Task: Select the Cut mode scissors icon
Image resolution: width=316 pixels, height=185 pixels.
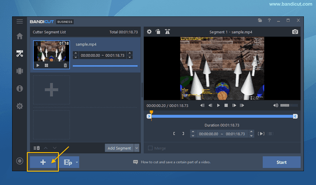Action: coord(19,53)
